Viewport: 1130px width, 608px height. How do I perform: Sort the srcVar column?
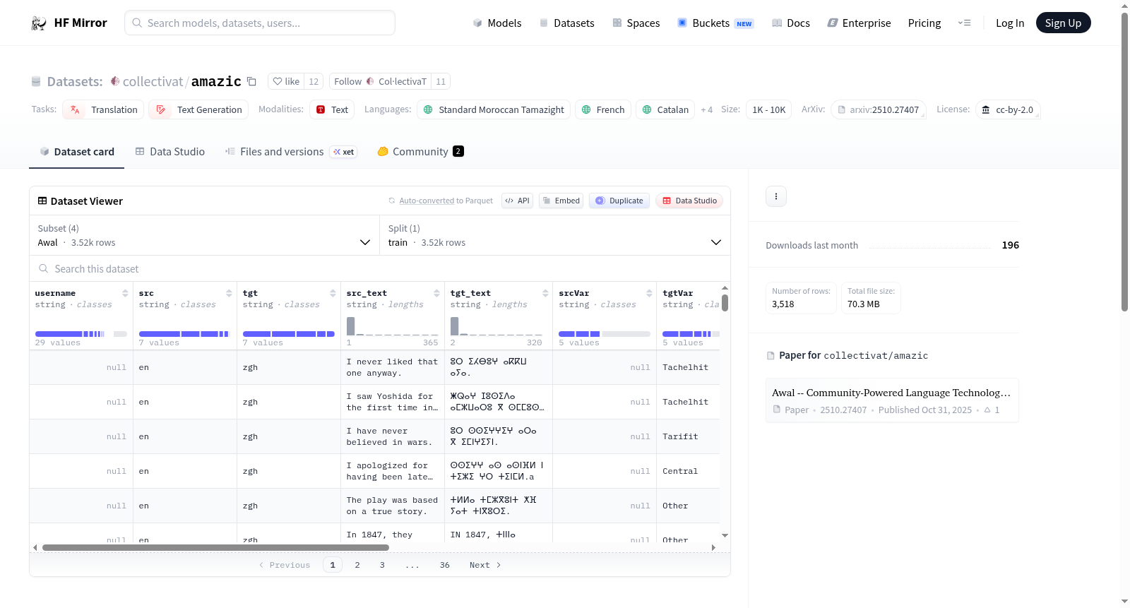point(649,293)
